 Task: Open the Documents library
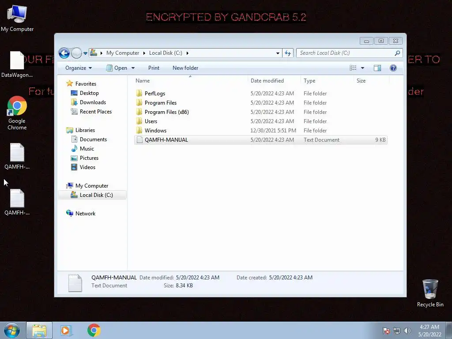point(93,139)
